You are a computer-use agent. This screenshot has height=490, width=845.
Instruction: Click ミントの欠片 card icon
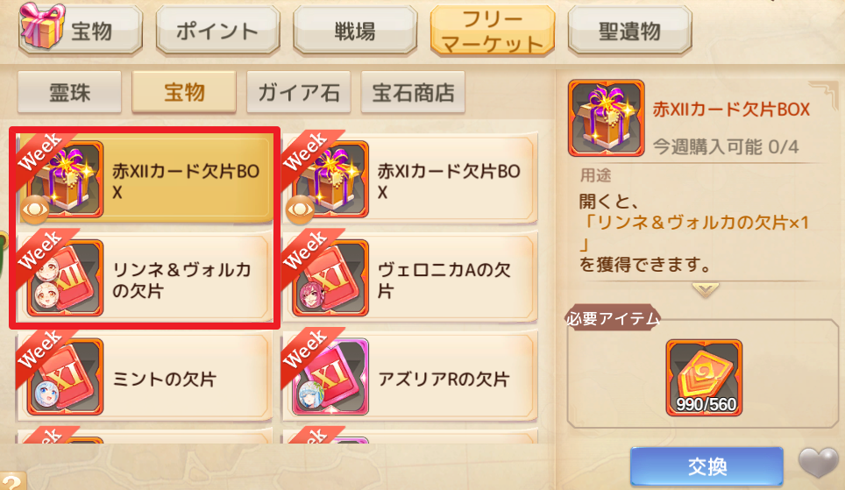pos(65,376)
